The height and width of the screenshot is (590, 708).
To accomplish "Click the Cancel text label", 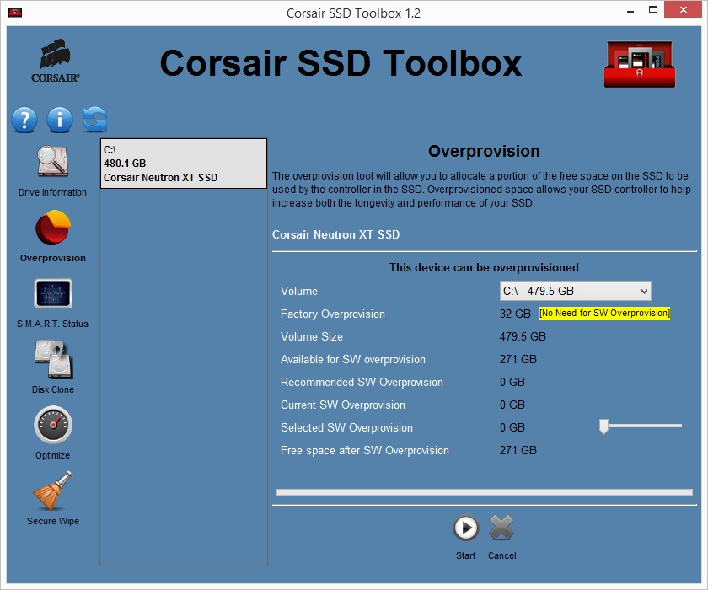I will 502,555.
